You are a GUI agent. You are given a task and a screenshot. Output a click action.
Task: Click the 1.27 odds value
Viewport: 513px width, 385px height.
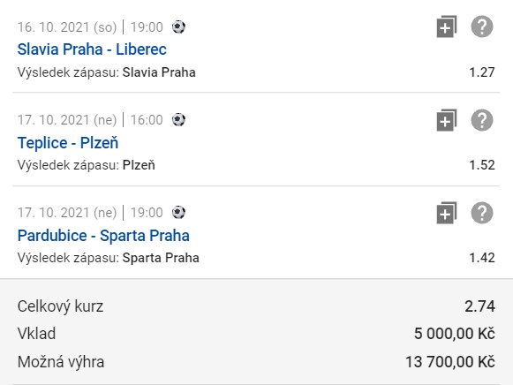(x=482, y=72)
